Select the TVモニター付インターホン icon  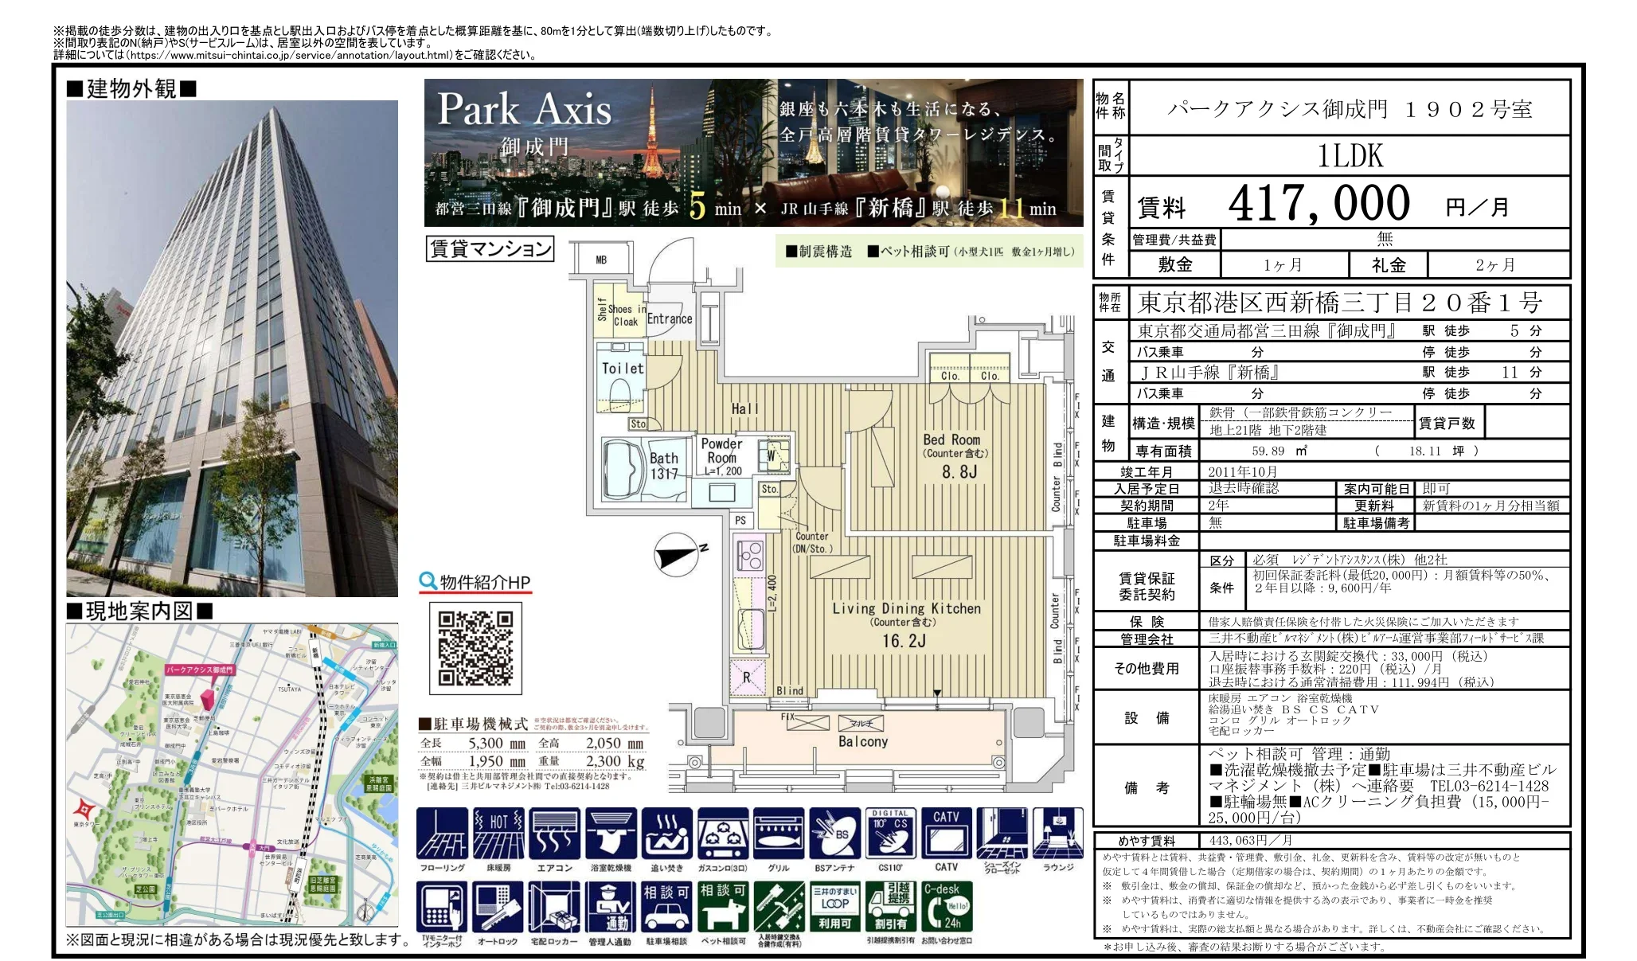coord(443,907)
